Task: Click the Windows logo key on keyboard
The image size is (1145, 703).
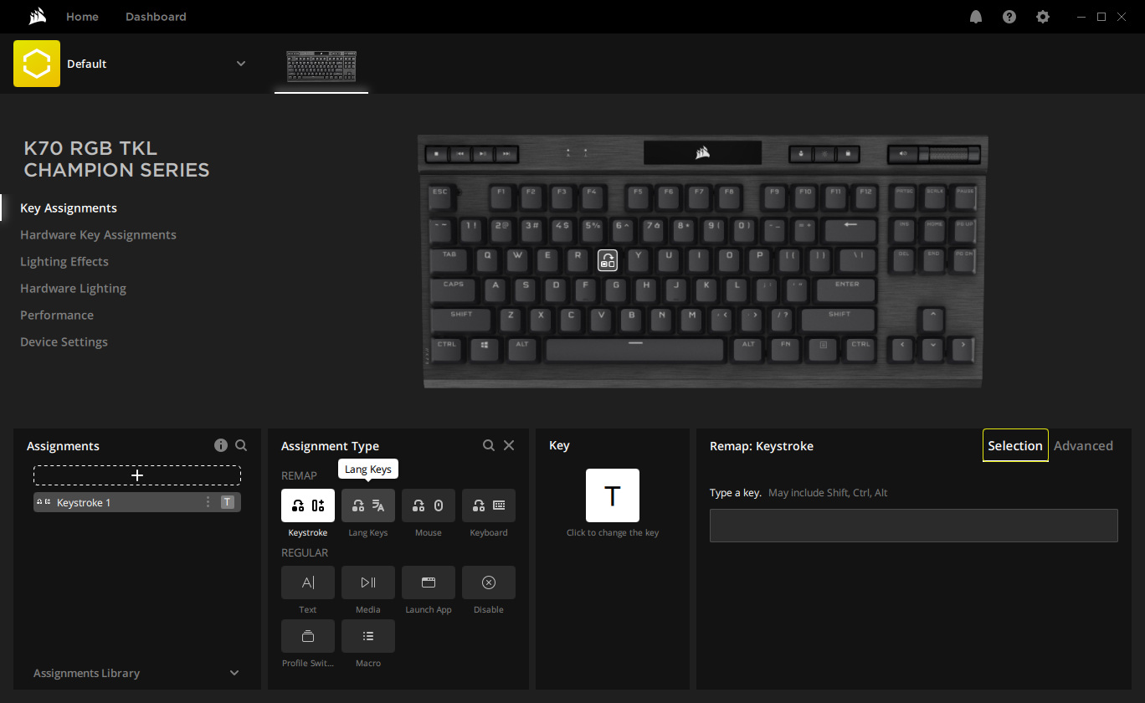Action: click(485, 348)
